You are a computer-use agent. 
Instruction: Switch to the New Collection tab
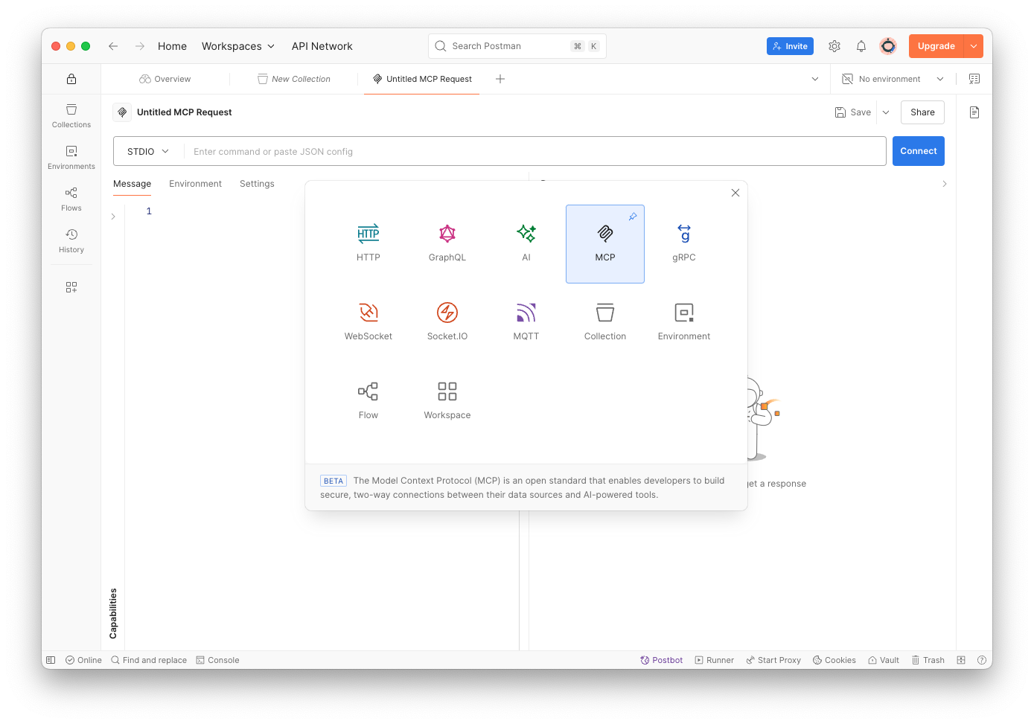pyautogui.click(x=294, y=79)
